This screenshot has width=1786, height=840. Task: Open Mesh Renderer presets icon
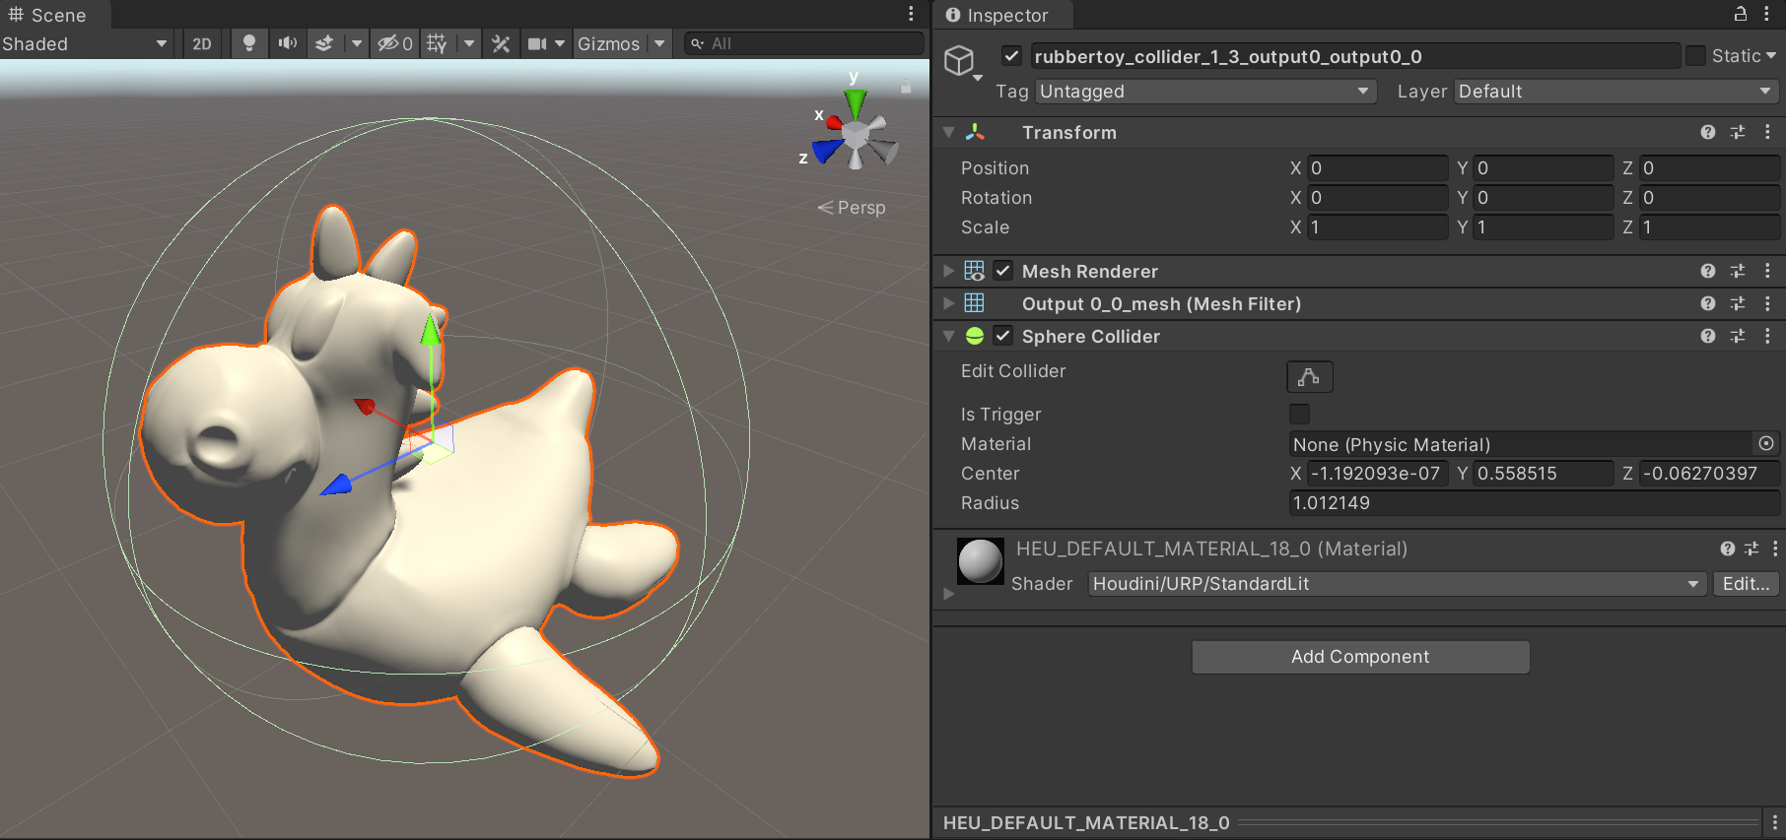pyautogui.click(x=1738, y=271)
